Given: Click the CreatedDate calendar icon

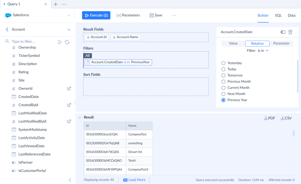Looking at the screenshot, I should coord(14,97).
